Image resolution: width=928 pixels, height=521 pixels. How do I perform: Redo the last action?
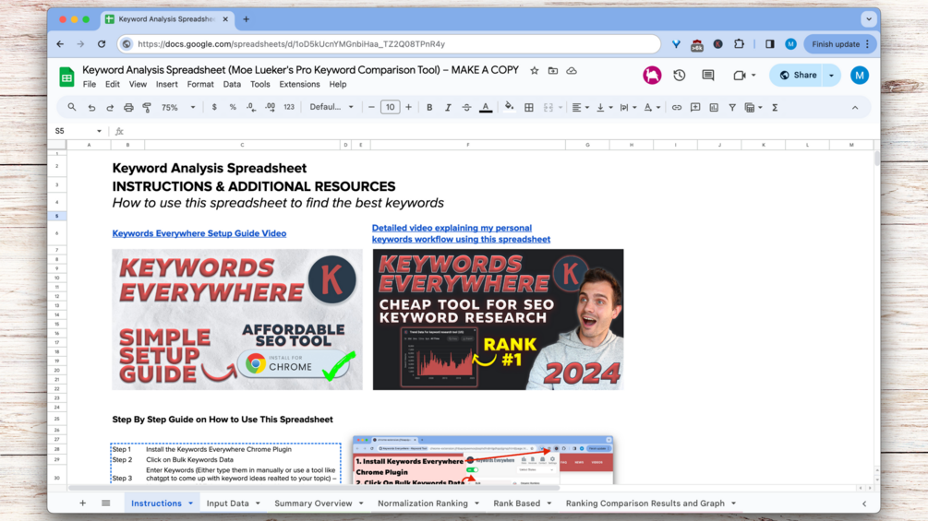pos(110,108)
